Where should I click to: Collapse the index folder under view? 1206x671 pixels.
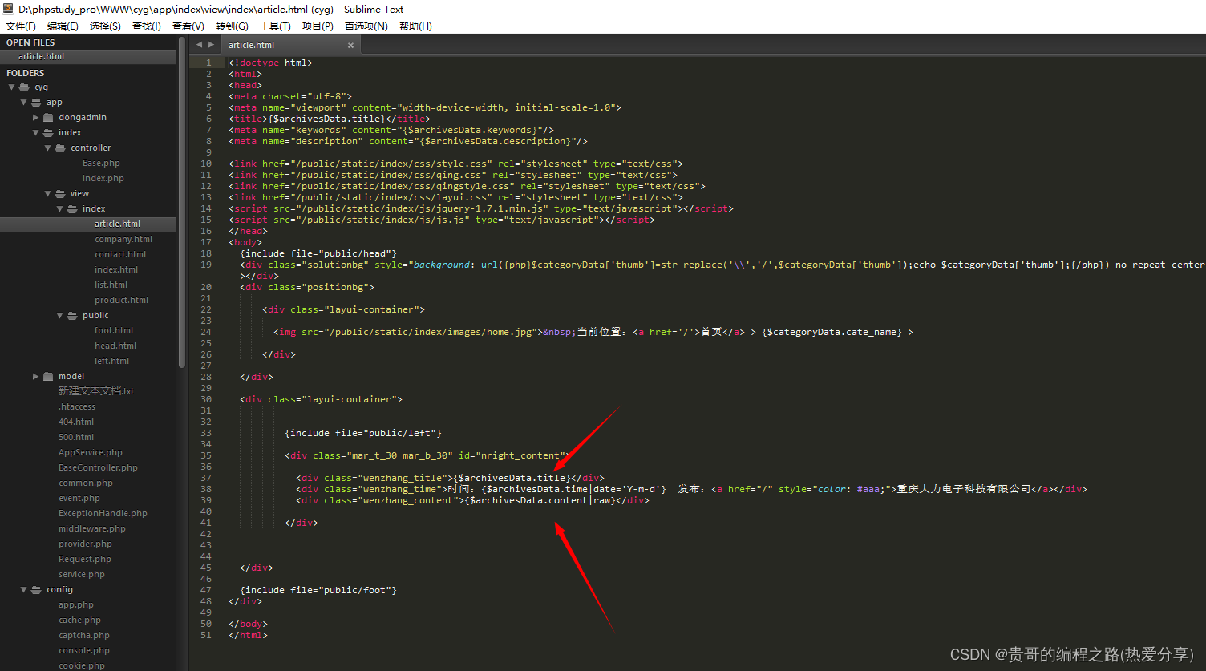coord(60,208)
